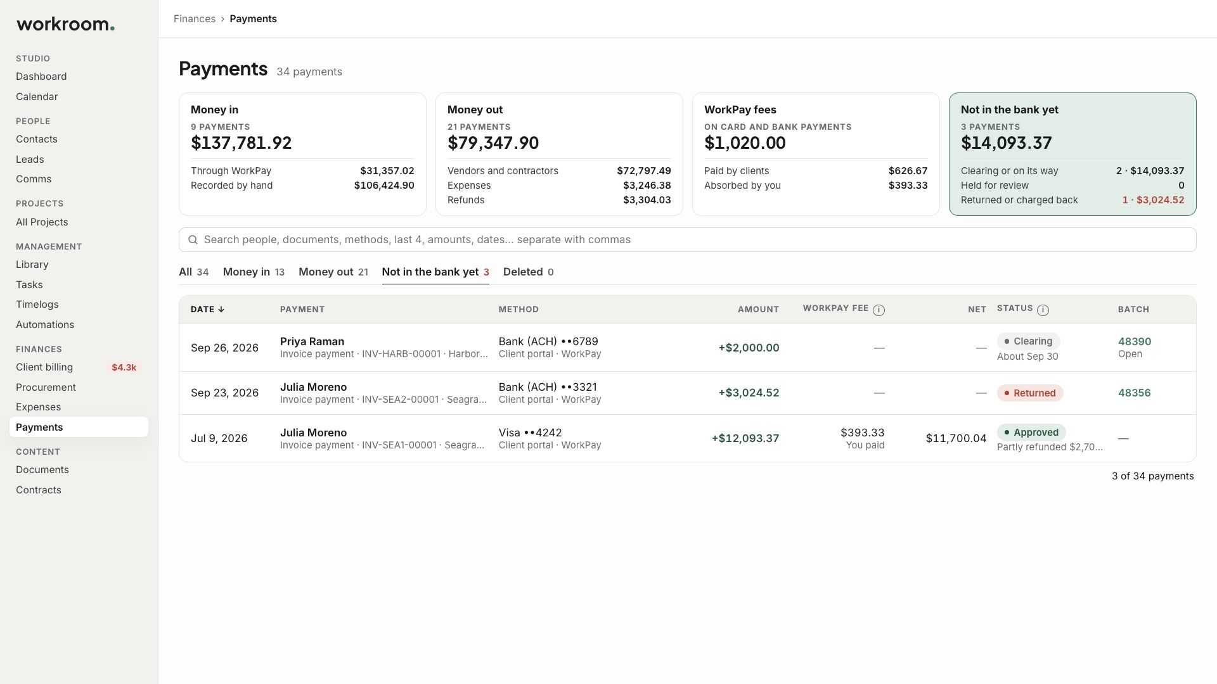Screen dimensions: 1217x684
Task: Click the Returned status badge
Action: tap(1029, 393)
